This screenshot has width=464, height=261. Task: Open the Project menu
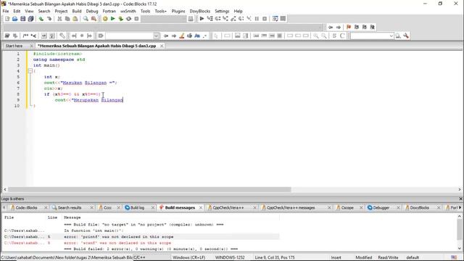(x=61, y=11)
